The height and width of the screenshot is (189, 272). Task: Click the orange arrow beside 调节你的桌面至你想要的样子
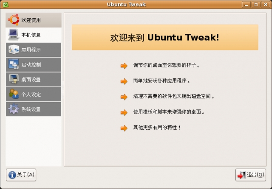click(x=124, y=66)
